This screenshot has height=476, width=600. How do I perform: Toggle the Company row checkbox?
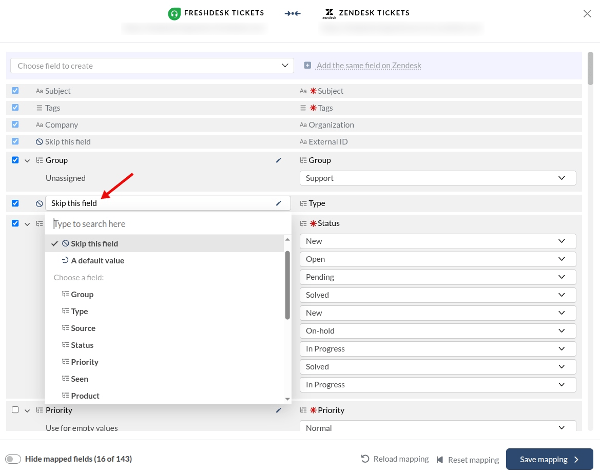(x=15, y=124)
